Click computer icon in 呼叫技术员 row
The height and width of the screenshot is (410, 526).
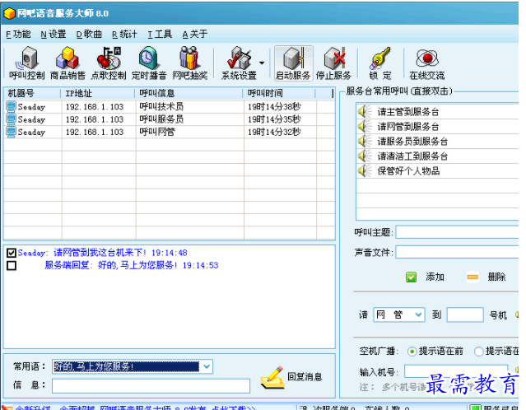click(11, 107)
